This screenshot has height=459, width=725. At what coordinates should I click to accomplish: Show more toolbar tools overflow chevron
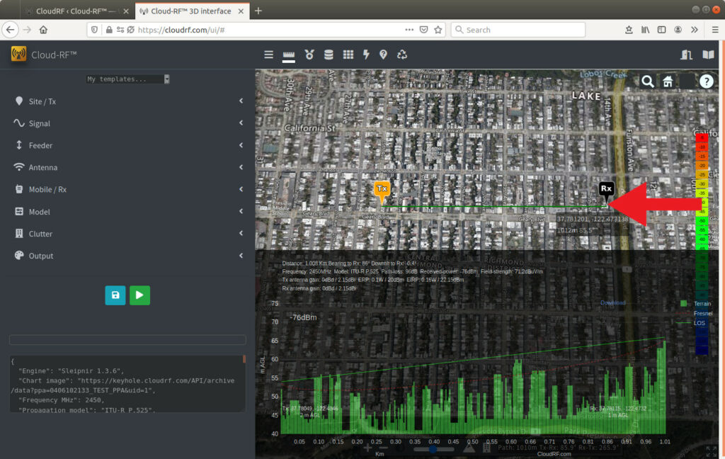click(695, 30)
